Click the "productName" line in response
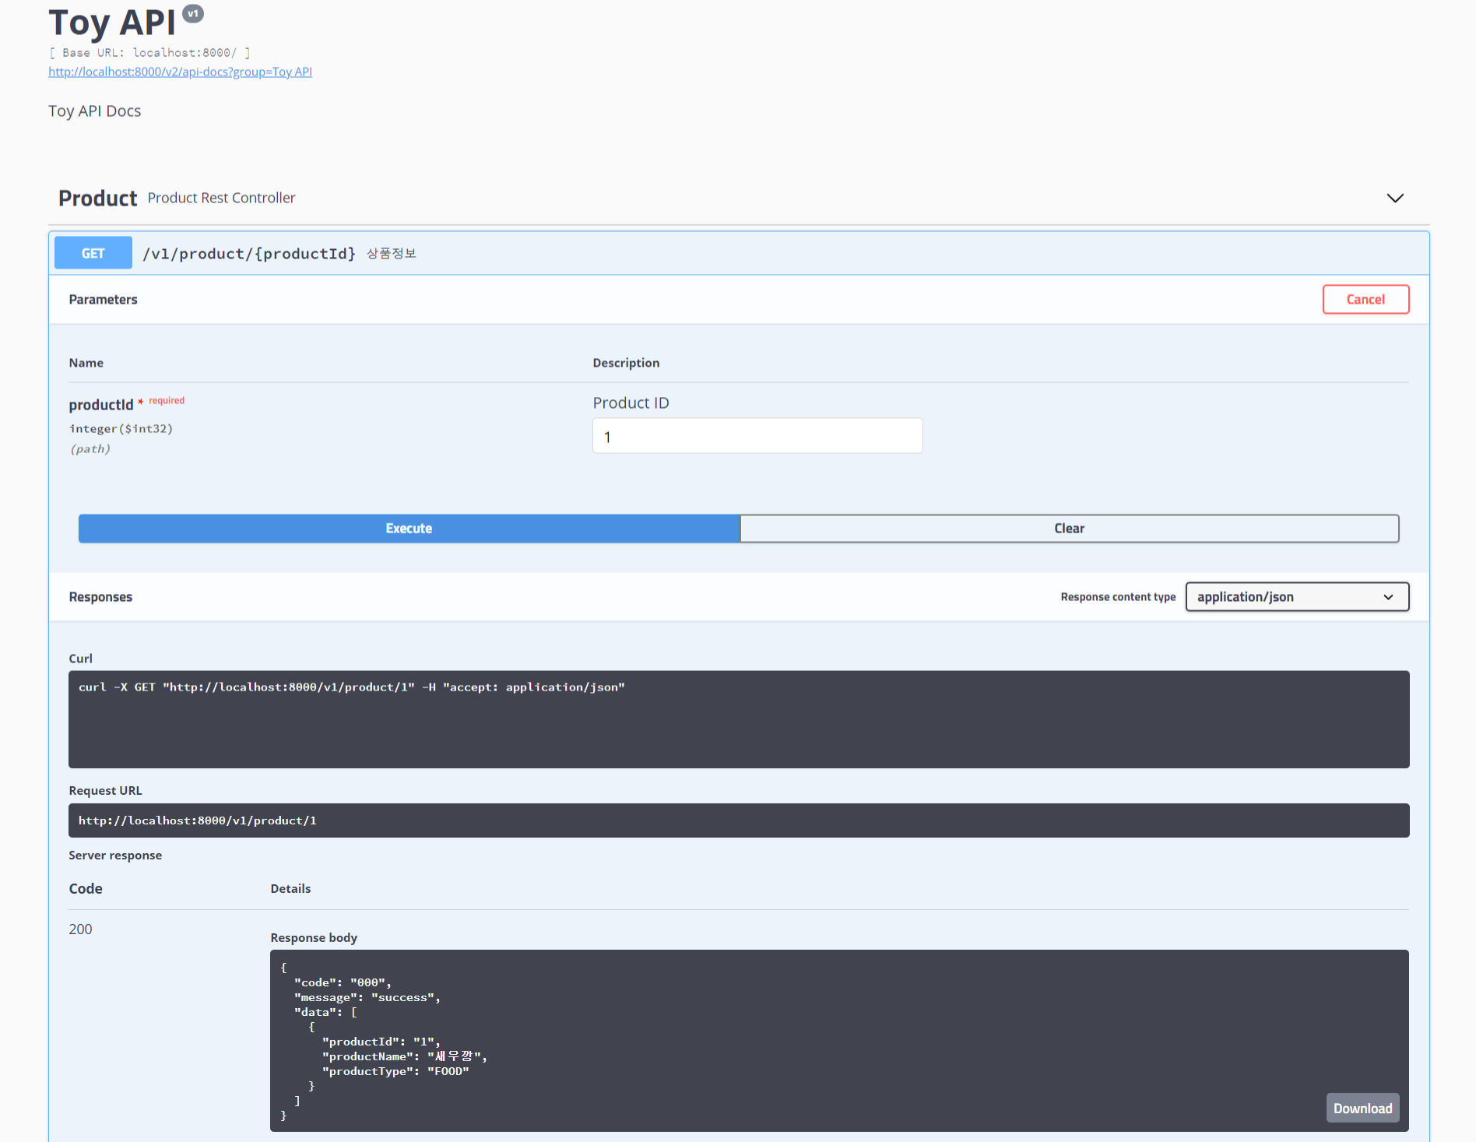1476x1142 pixels. click(404, 1057)
